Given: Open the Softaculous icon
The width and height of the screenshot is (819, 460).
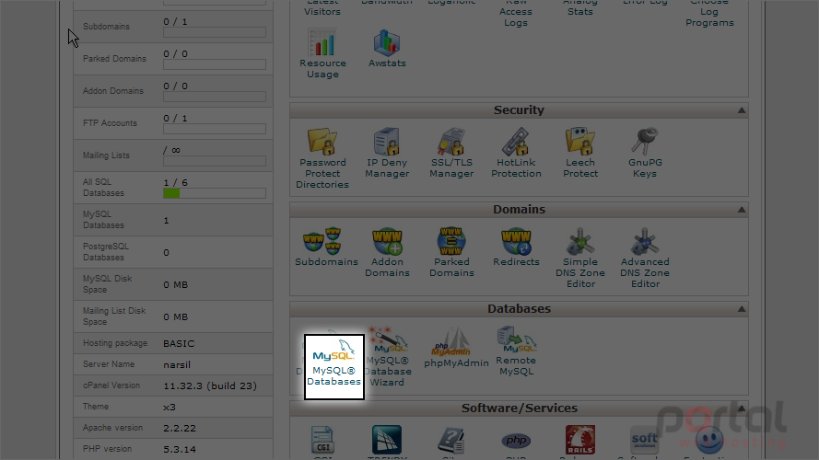Looking at the screenshot, I should coord(645,442).
